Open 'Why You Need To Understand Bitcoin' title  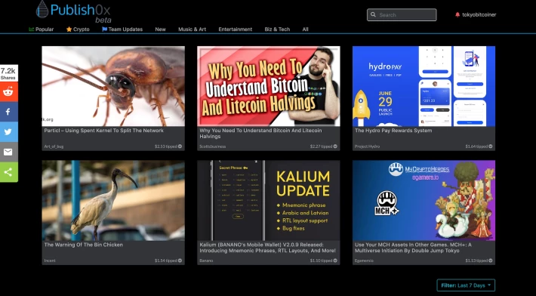click(x=260, y=134)
